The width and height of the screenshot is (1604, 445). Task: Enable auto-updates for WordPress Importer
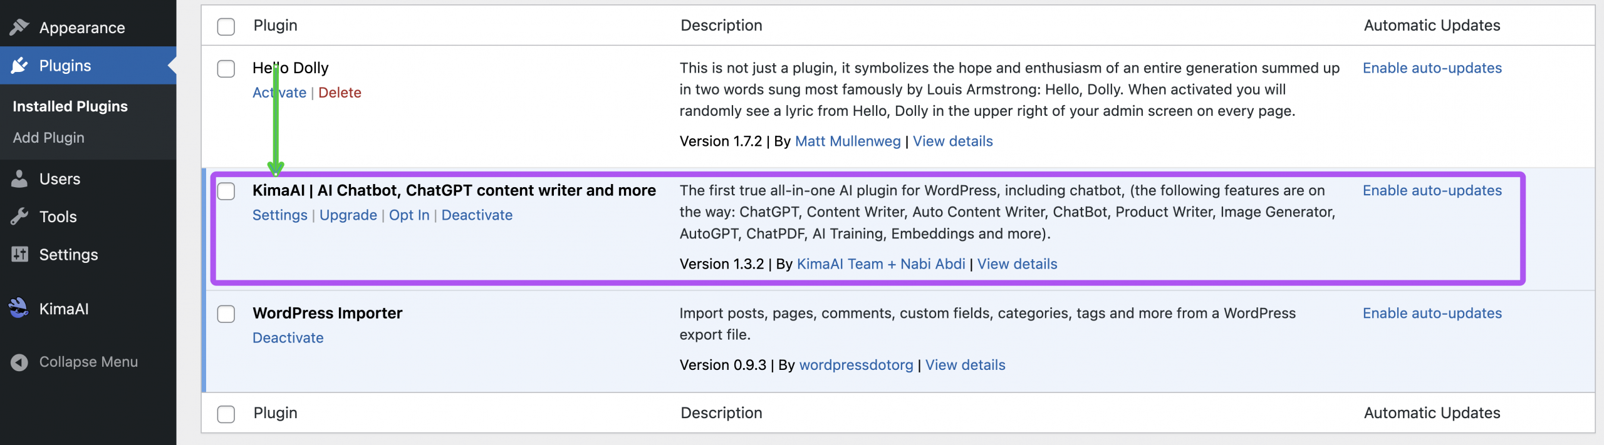[x=1432, y=313]
